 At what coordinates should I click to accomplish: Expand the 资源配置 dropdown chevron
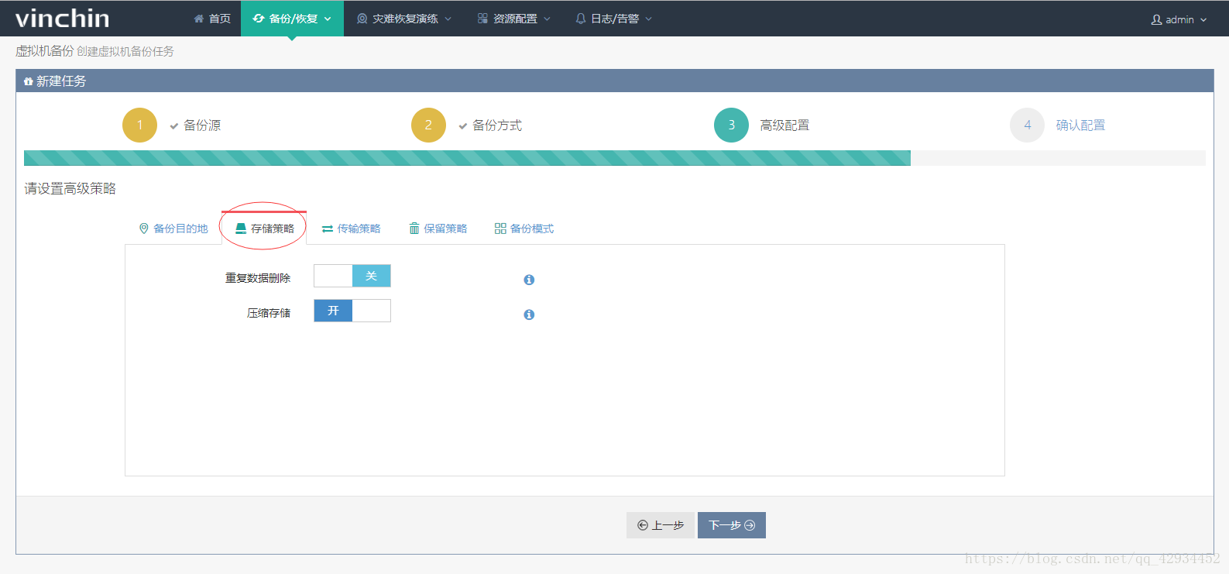[547, 19]
